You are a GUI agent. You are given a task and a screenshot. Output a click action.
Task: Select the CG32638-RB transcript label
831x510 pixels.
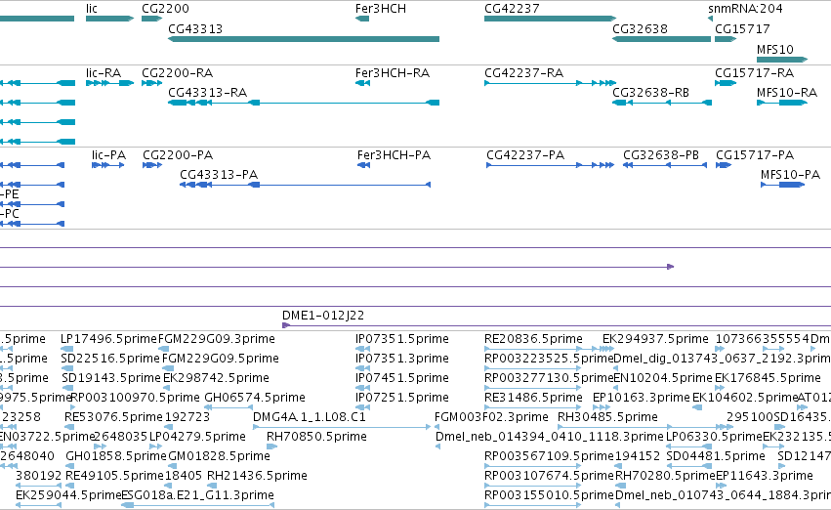(650, 93)
